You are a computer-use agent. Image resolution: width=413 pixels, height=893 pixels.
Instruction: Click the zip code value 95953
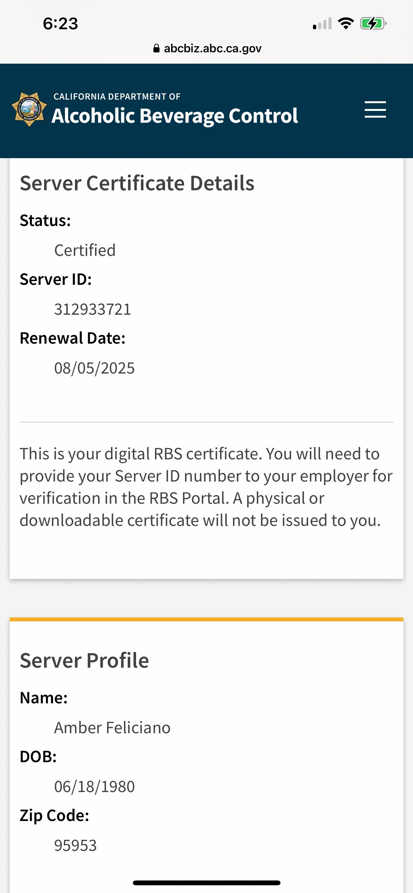[x=75, y=845]
